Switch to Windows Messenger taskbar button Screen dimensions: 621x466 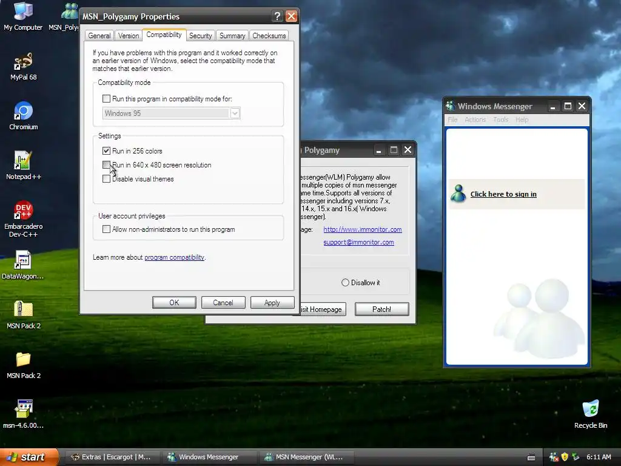point(209,457)
